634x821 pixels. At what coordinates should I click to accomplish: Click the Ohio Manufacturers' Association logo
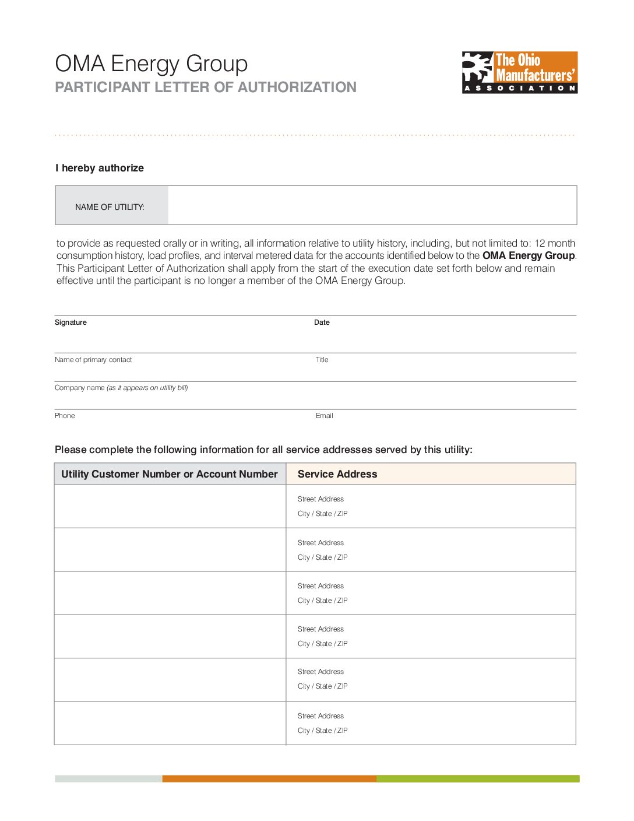519,72
